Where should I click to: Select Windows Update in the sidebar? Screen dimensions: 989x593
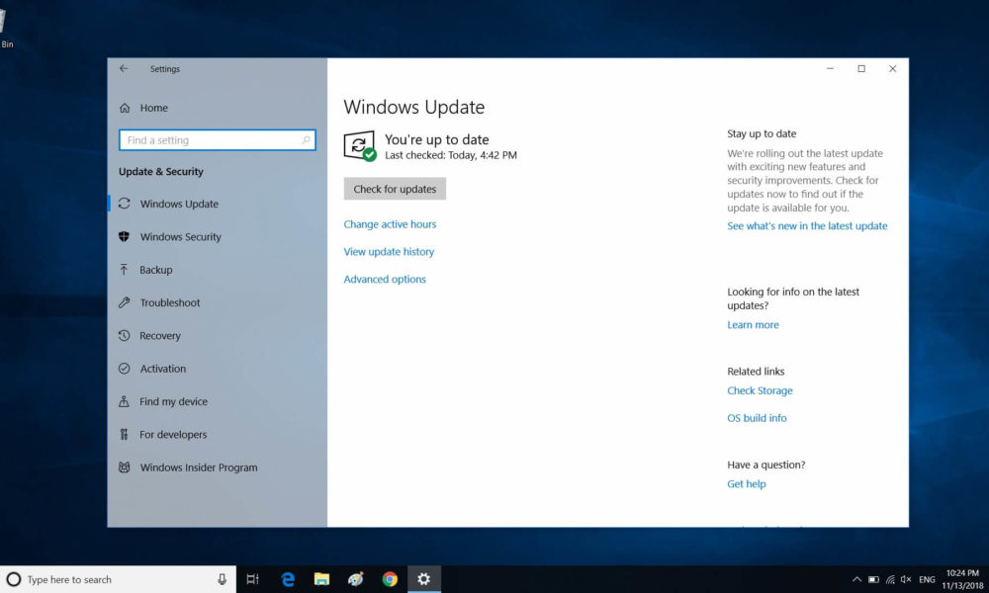tap(217, 204)
